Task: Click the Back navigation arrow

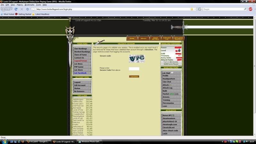Action: coord(4,9)
